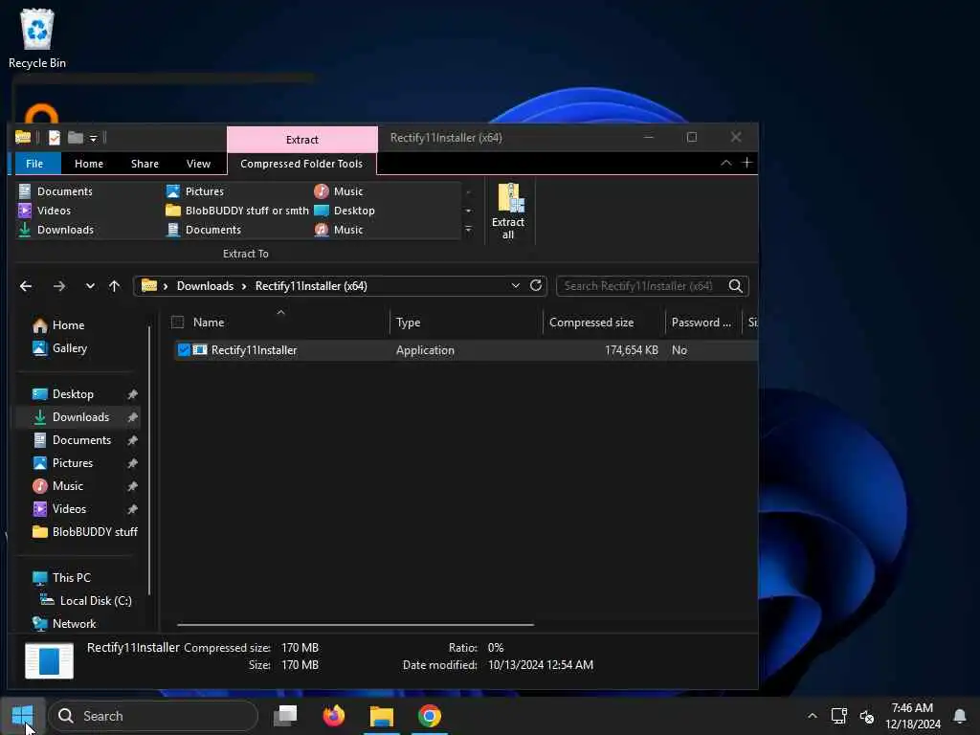
Task: Go back with the left arrow
Action: coord(26,286)
